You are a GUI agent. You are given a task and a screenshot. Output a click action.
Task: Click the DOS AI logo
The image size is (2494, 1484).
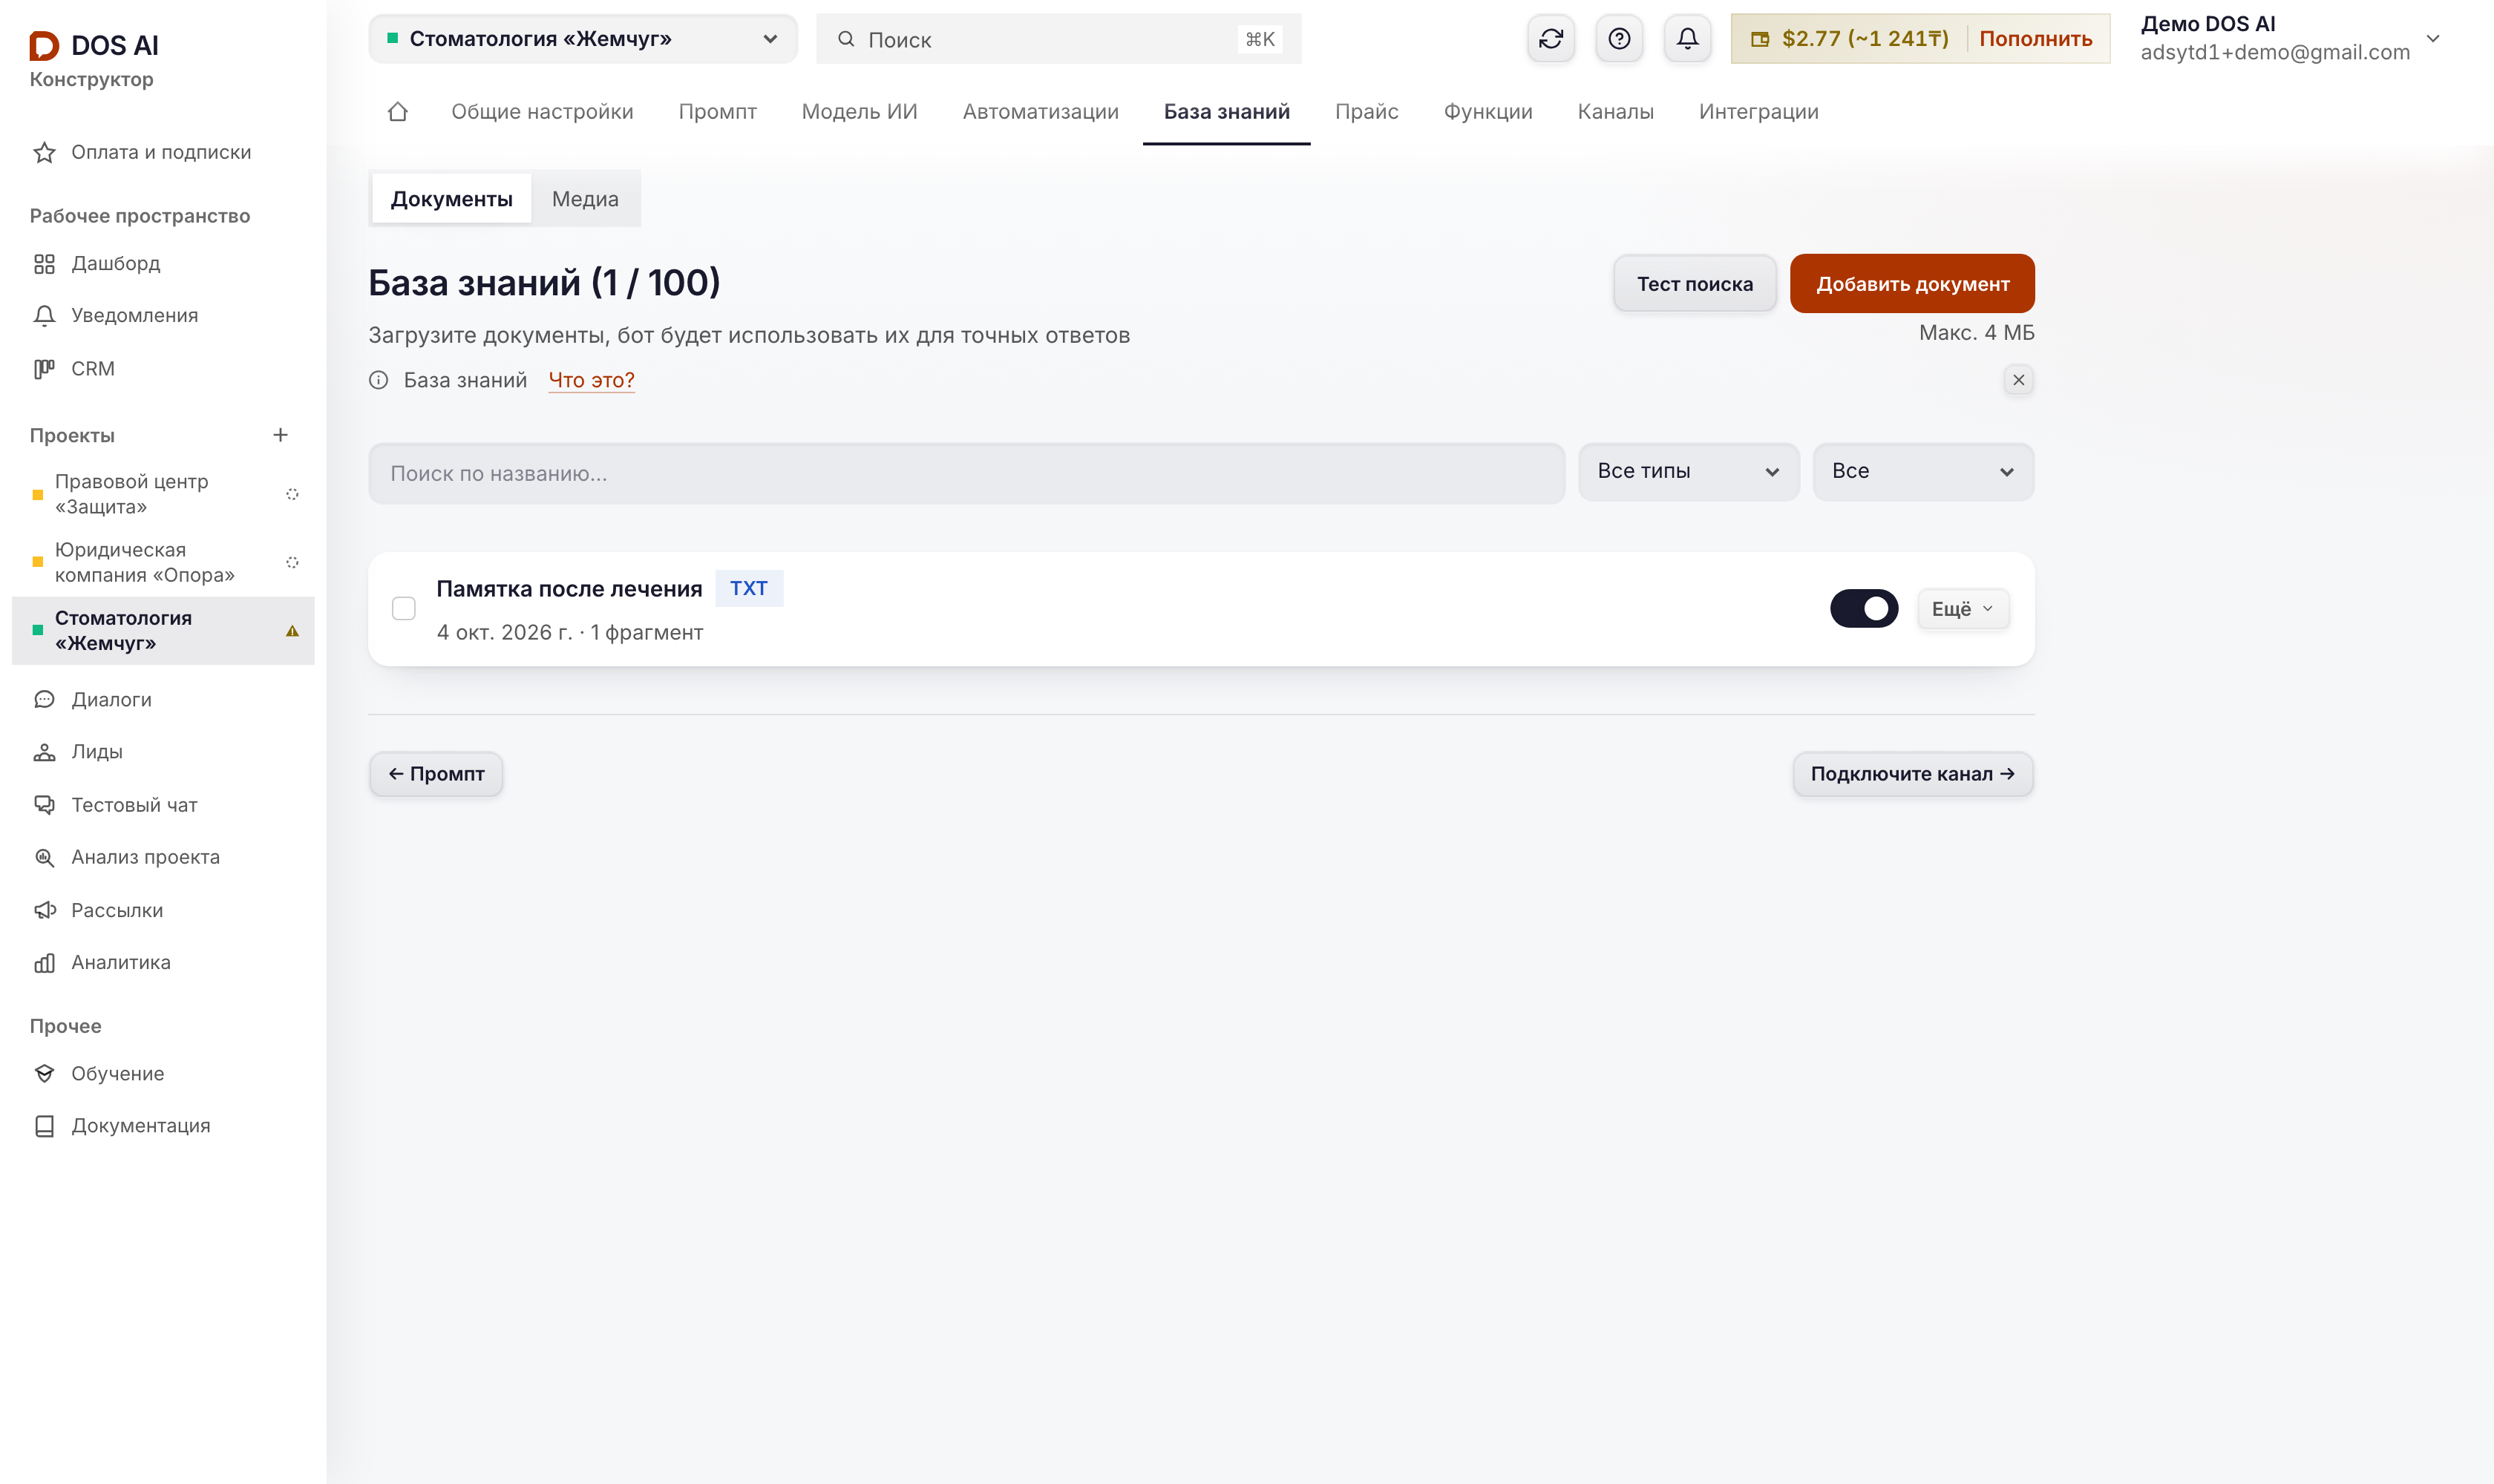tap(94, 45)
